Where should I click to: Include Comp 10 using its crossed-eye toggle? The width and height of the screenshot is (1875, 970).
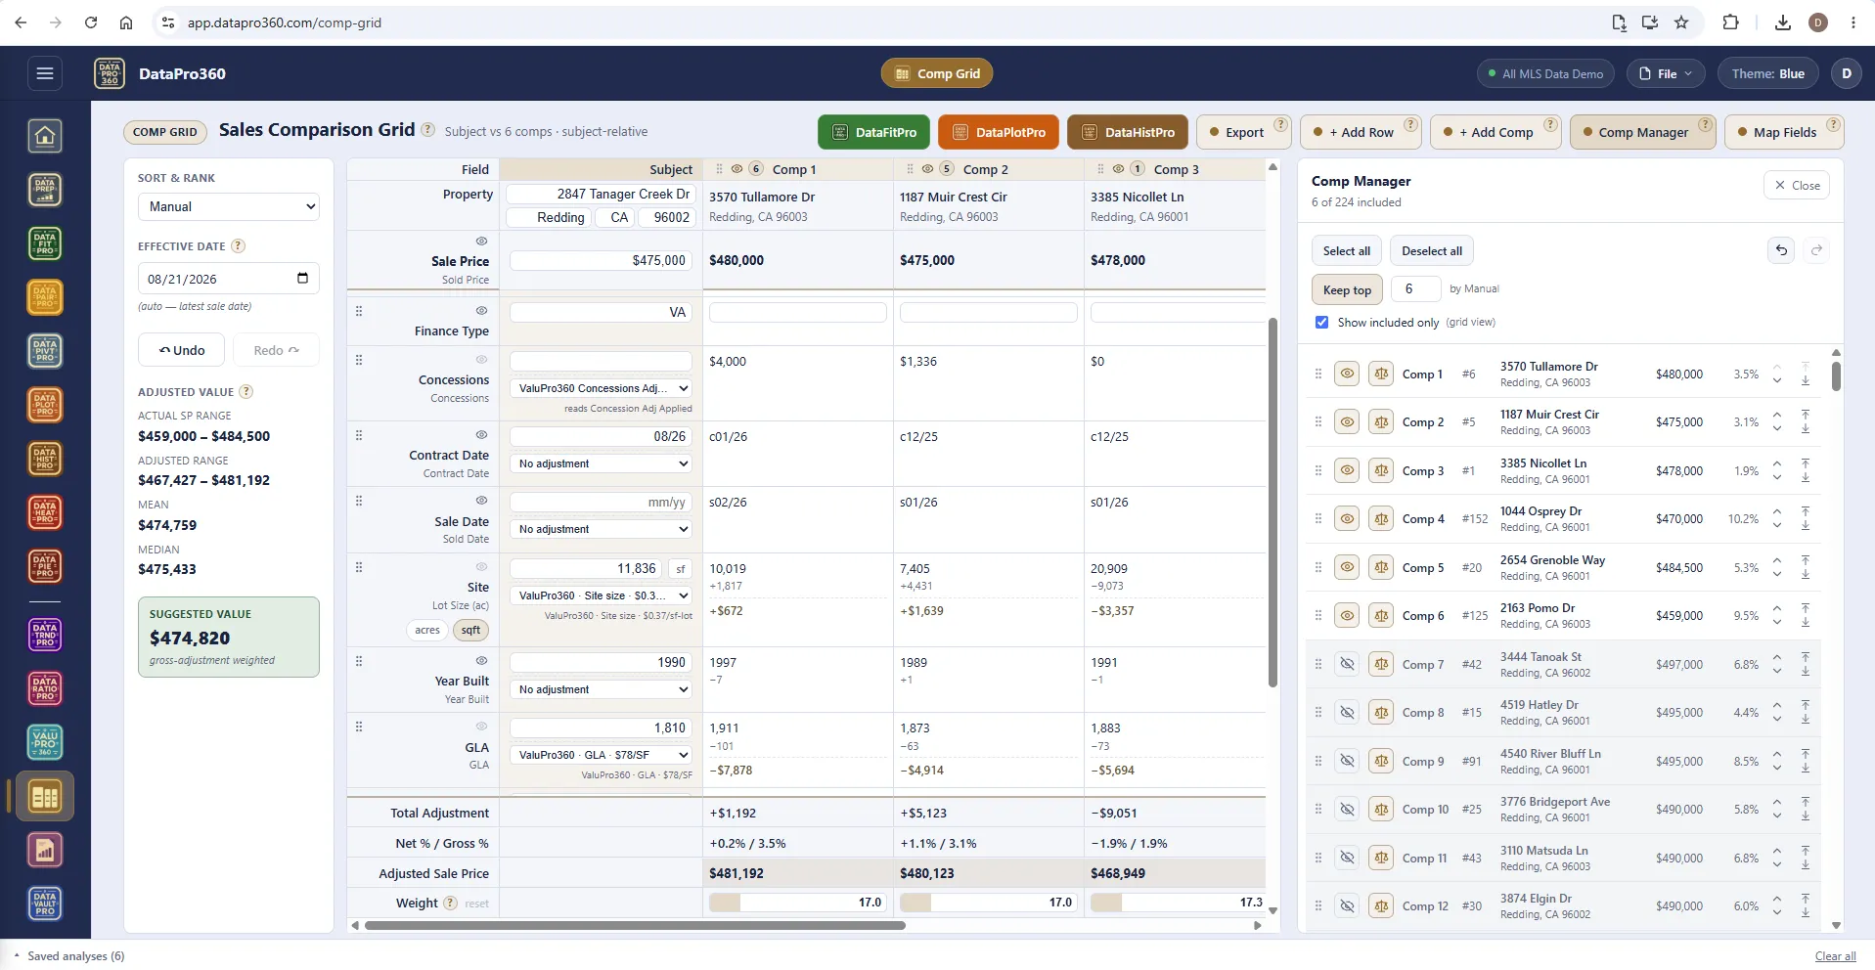(x=1347, y=809)
